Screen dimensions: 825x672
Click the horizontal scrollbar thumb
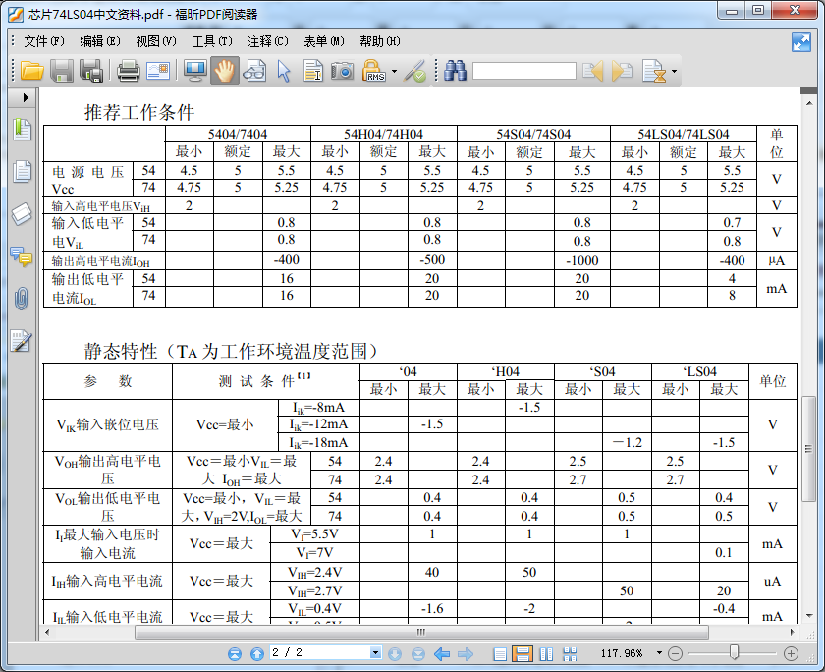[x=421, y=632]
